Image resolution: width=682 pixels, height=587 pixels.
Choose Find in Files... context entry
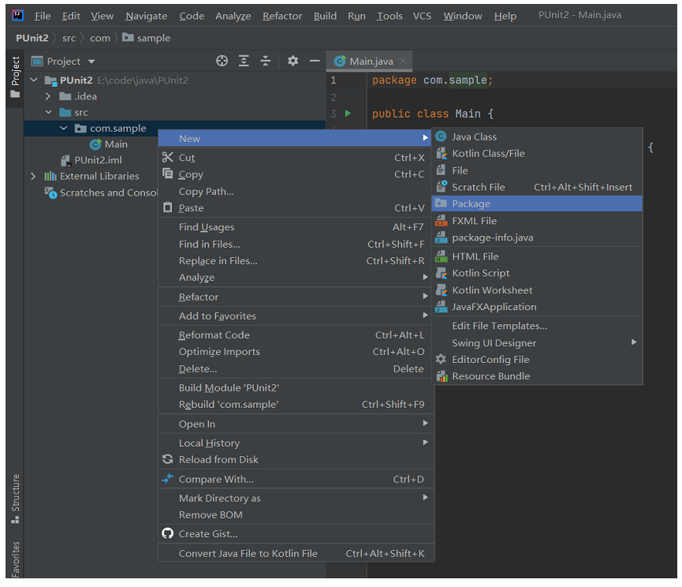point(296,244)
